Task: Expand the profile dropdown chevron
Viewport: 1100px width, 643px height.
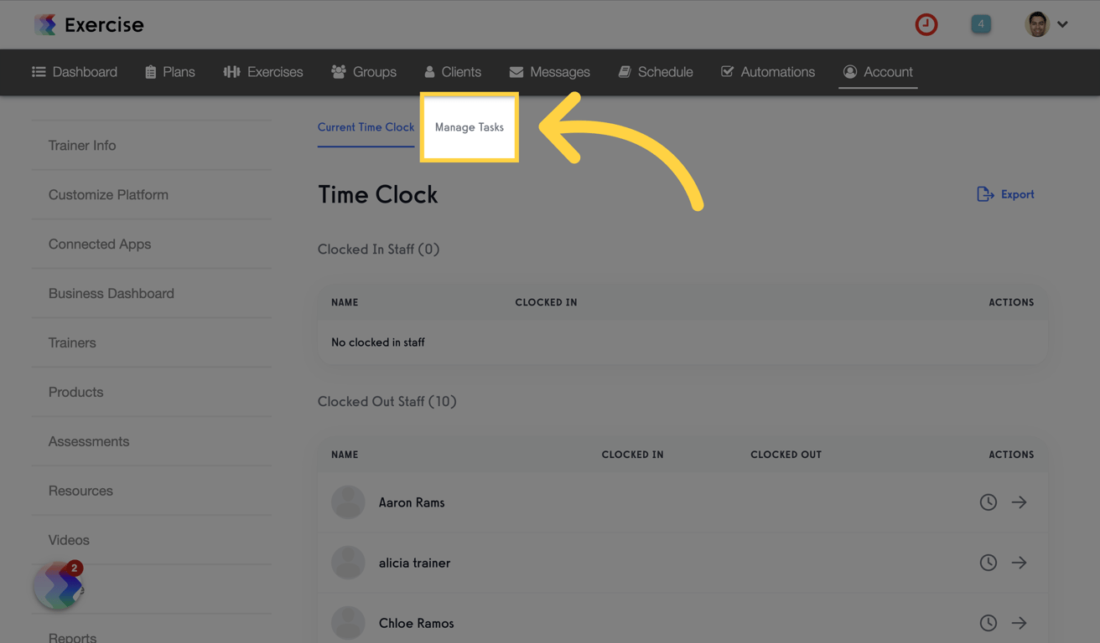Action: click(x=1062, y=24)
